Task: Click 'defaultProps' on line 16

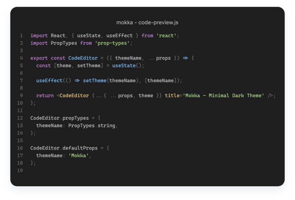Action: pos(80,148)
